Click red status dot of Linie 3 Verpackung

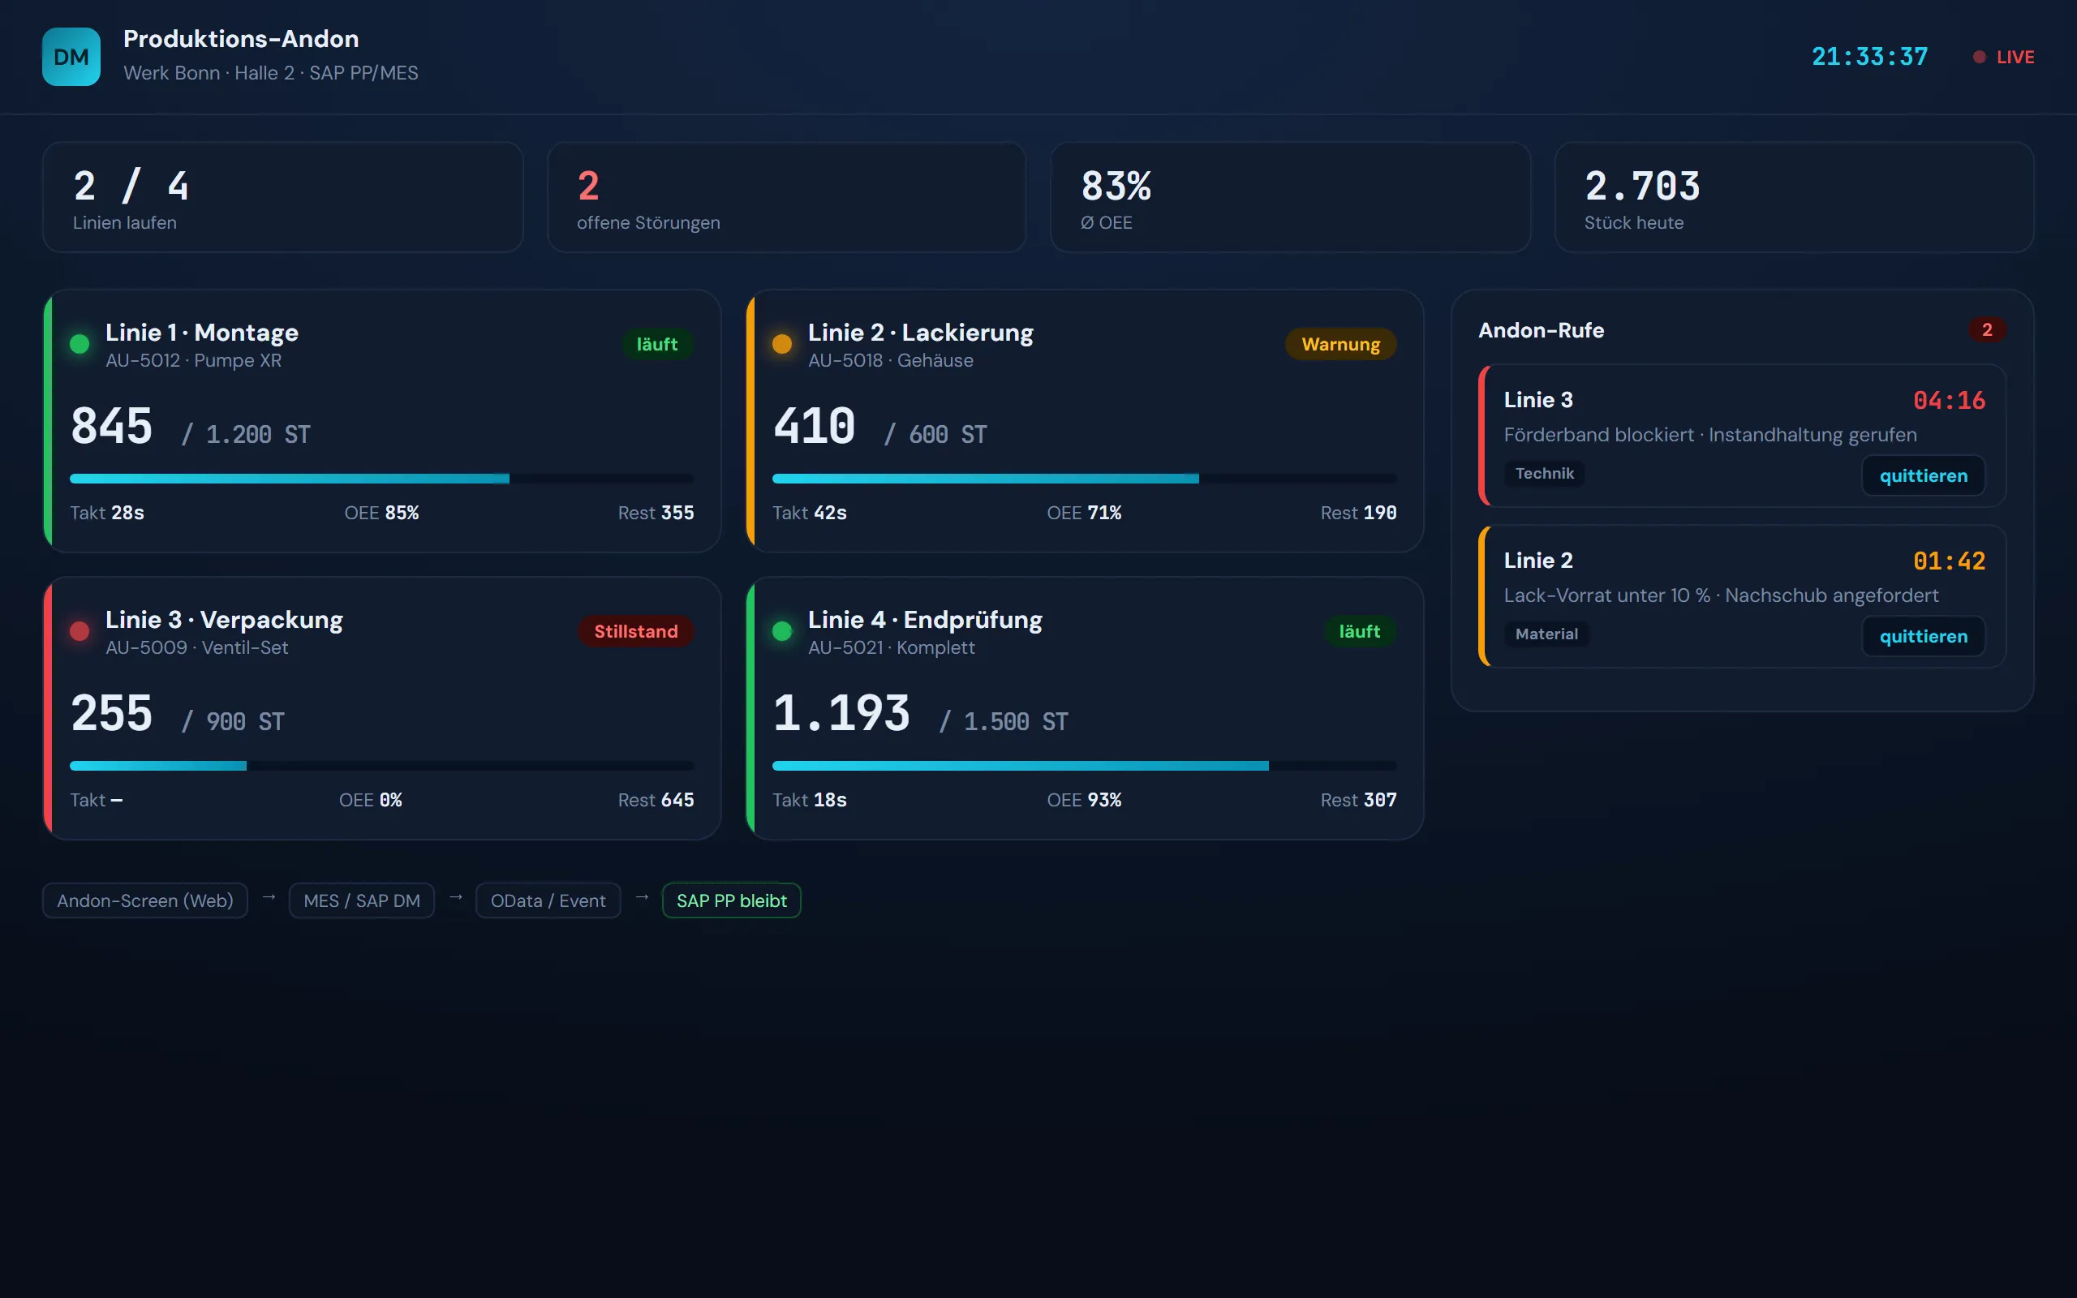click(x=80, y=631)
